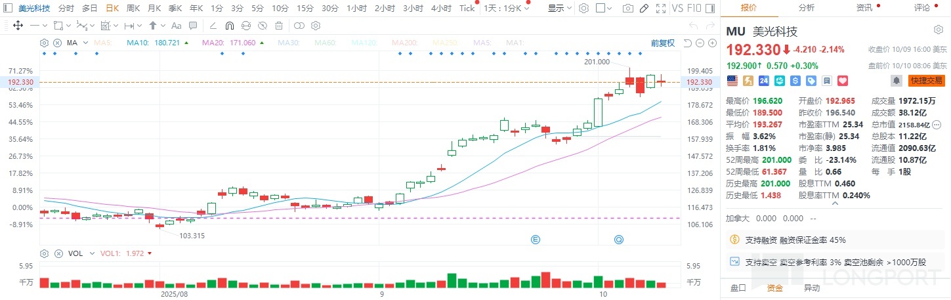Choose the rectangle shape drawing tool

(58, 26)
